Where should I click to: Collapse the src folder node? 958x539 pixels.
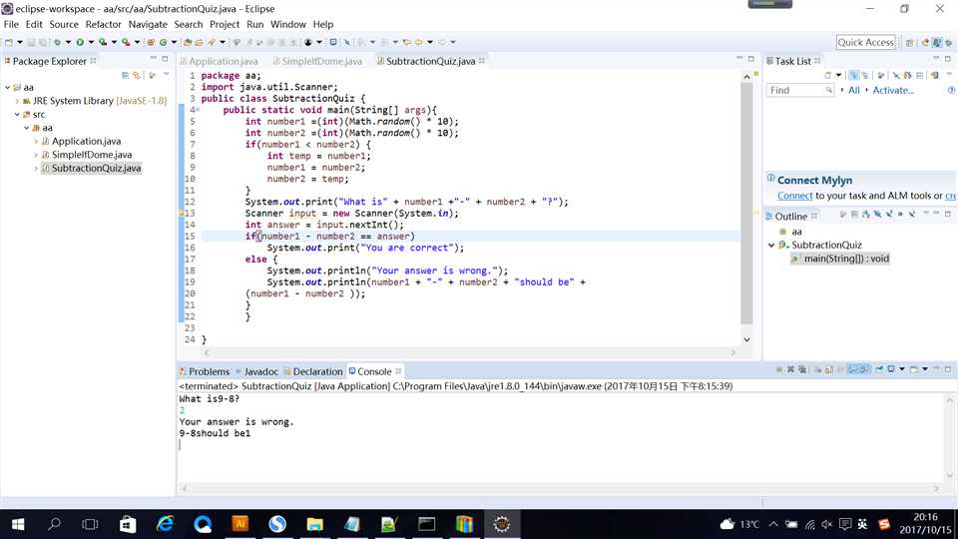point(17,114)
